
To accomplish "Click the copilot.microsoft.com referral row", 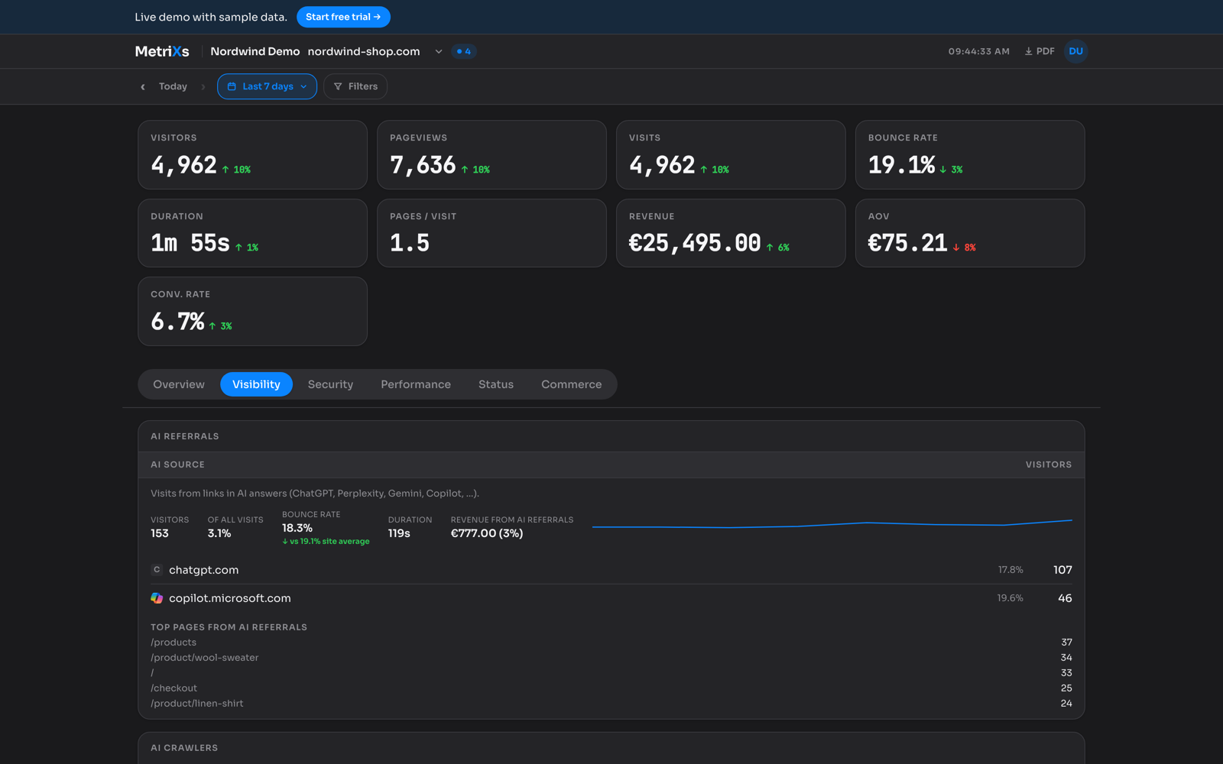I will click(611, 598).
